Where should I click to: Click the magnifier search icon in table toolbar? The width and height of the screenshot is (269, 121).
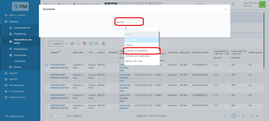(x=97, y=44)
